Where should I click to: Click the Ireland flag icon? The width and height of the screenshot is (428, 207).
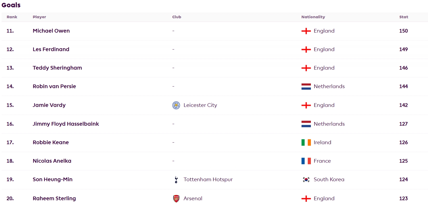[x=306, y=143]
